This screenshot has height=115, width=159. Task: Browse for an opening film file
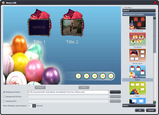pos(115,101)
